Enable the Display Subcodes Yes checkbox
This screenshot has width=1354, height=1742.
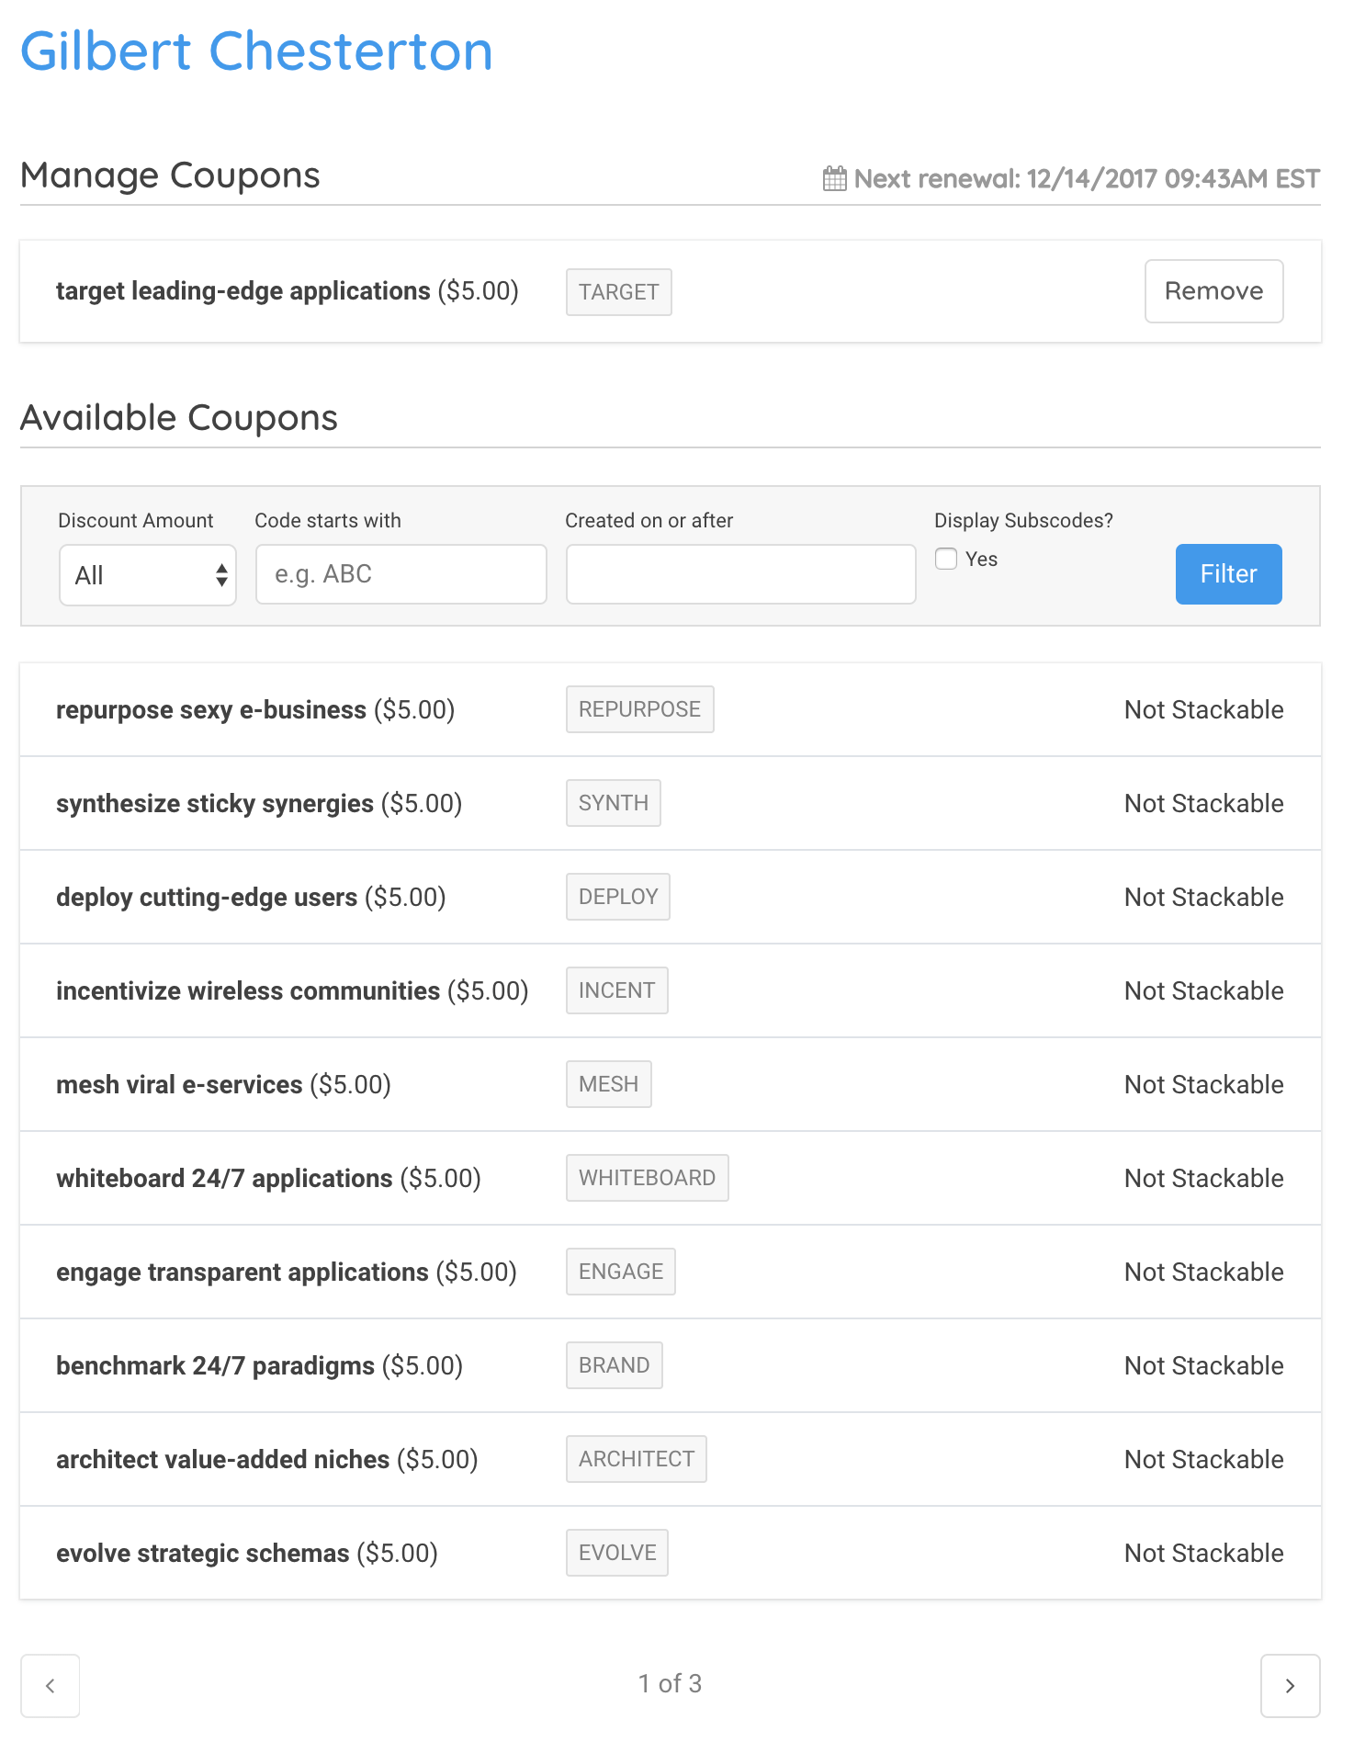(946, 559)
